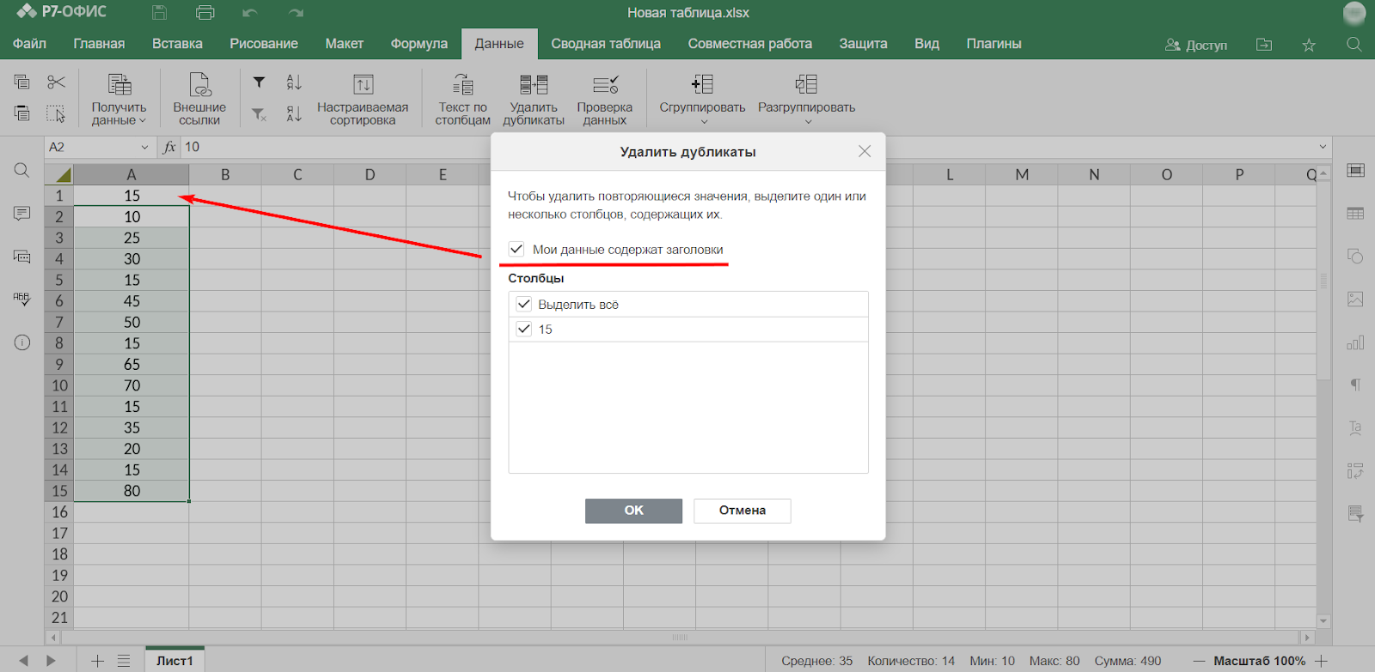1375x672 pixels.
Task: Click Масштаб 100% zoom label
Action: pos(1259,661)
